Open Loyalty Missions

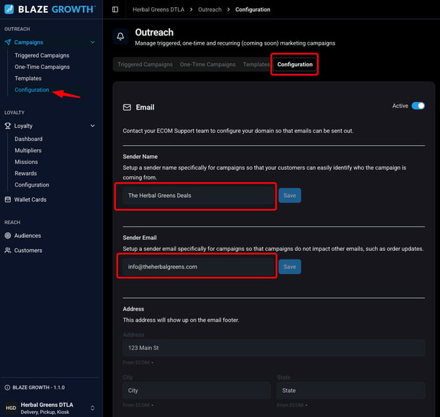click(x=26, y=162)
